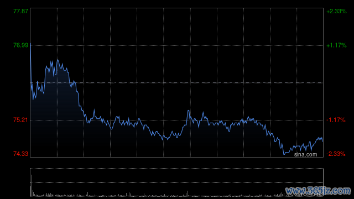354x199 pixels.
Task: Click the +1.17% percentage label
Action: pyautogui.click(x=336, y=45)
